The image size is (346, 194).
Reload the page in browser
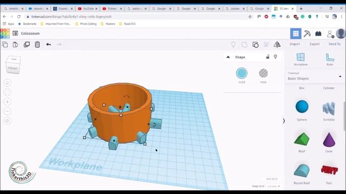pyautogui.click(x=19, y=17)
